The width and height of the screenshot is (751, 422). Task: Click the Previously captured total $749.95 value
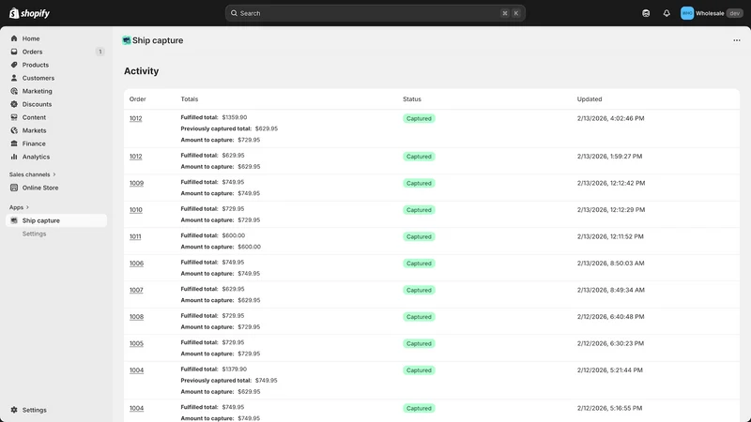pyautogui.click(x=266, y=381)
